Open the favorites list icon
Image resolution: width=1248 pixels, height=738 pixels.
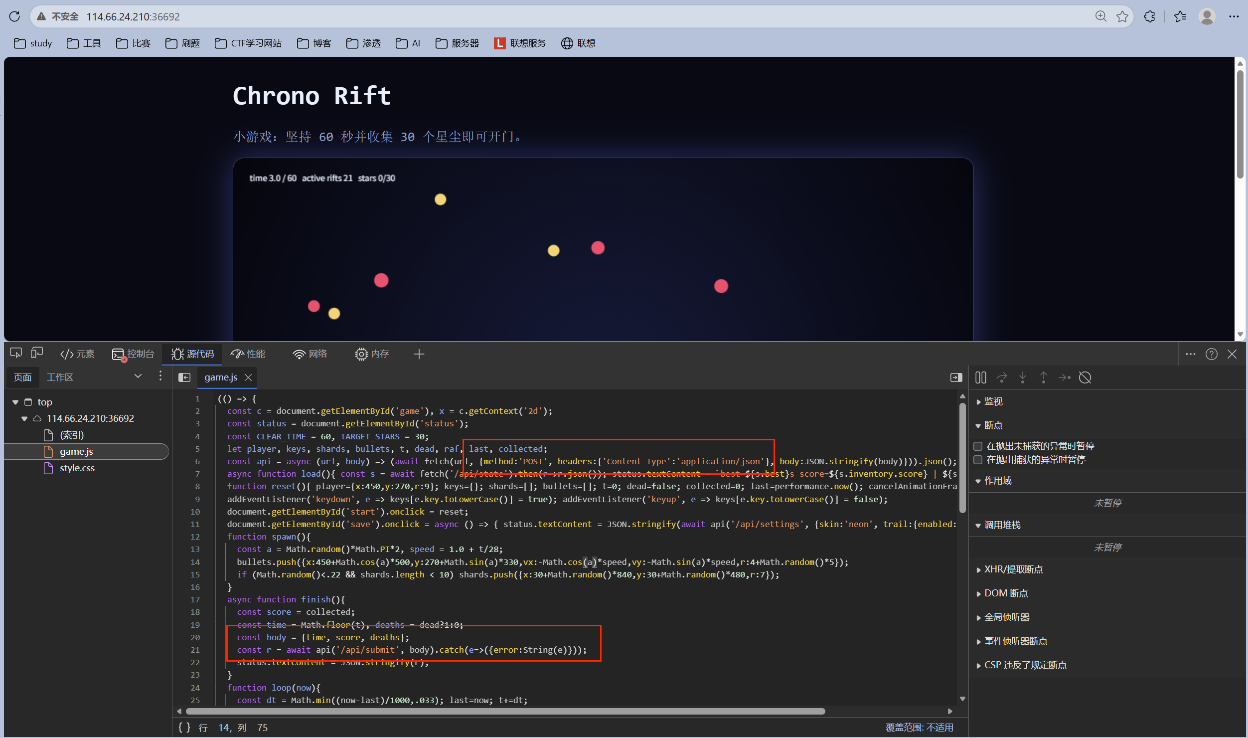pyautogui.click(x=1180, y=16)
